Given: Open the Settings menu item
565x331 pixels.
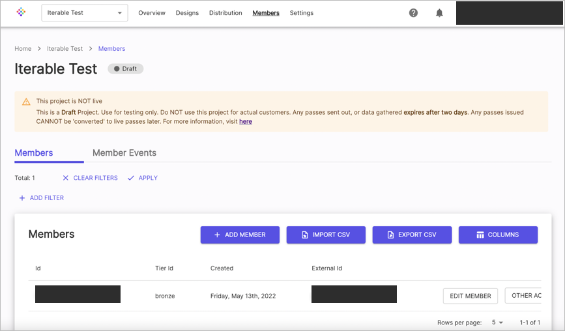Looking at the screenshot, I should point(302,13).
